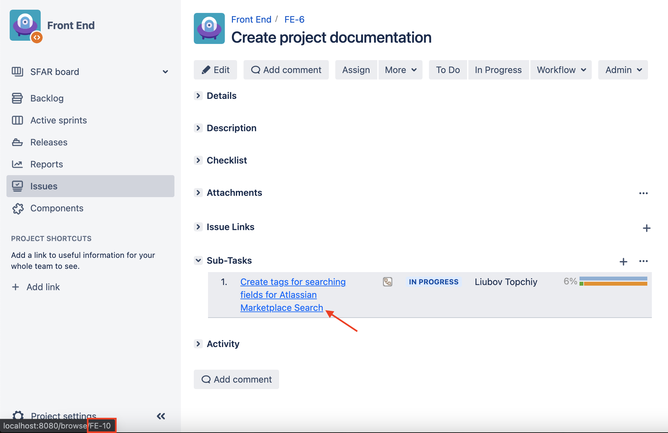Collapse the Sub-Tasks section
This screenshot has height=433, width=668.
[x=198, y=260]
